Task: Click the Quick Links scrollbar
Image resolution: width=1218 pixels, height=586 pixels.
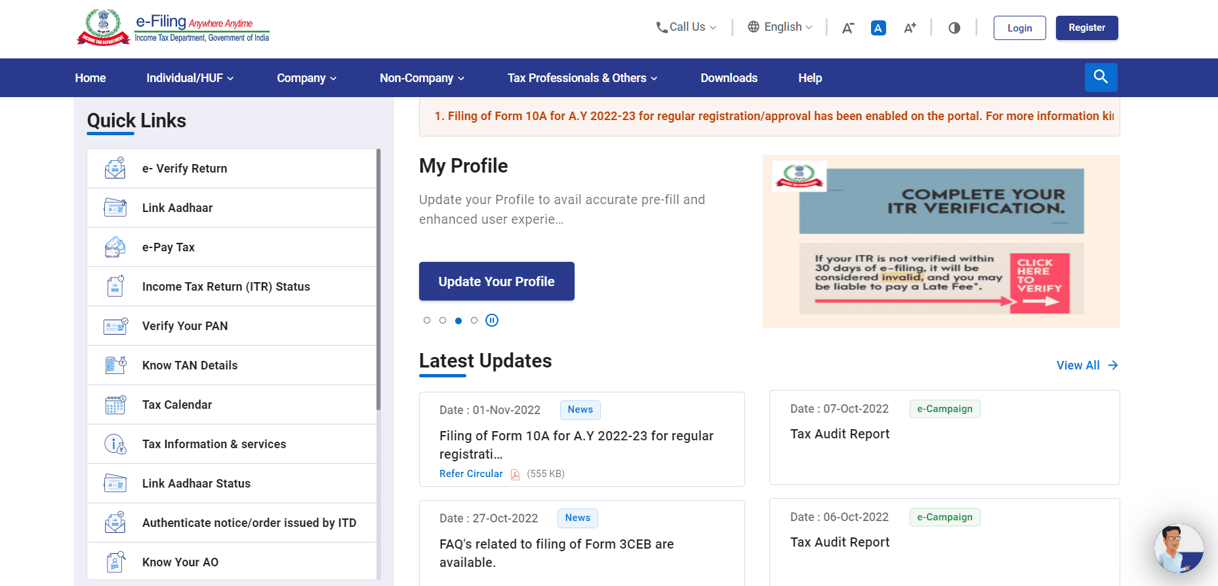Action: click(x=378, y=280)
